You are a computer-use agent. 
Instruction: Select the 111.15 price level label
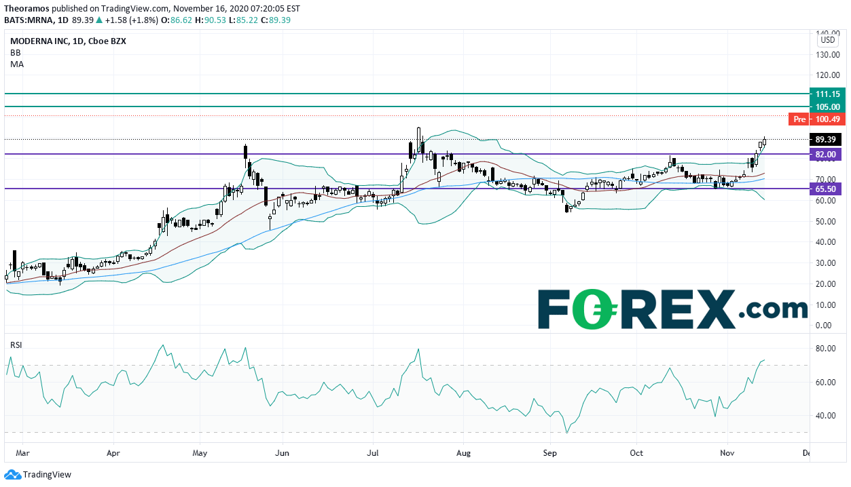(827, 94)
